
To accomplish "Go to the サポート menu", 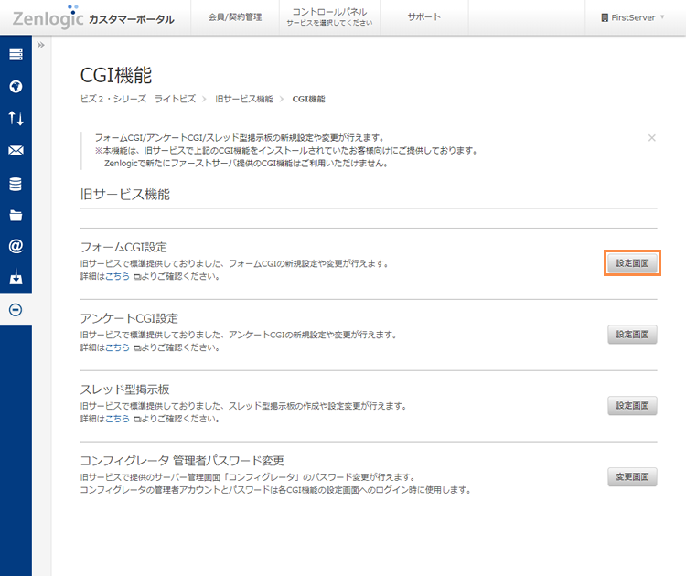I will pos(423,17).
